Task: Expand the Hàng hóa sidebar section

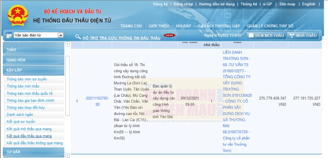Action: click(x=33, y=60)
